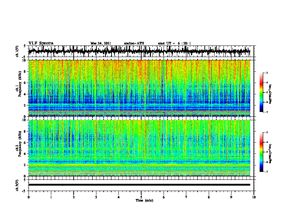Image resolution: width=286 pixels, height=221 pixels.
Task: Click the ch.2 colorbar PSD unit label
Action: (270, 153)
